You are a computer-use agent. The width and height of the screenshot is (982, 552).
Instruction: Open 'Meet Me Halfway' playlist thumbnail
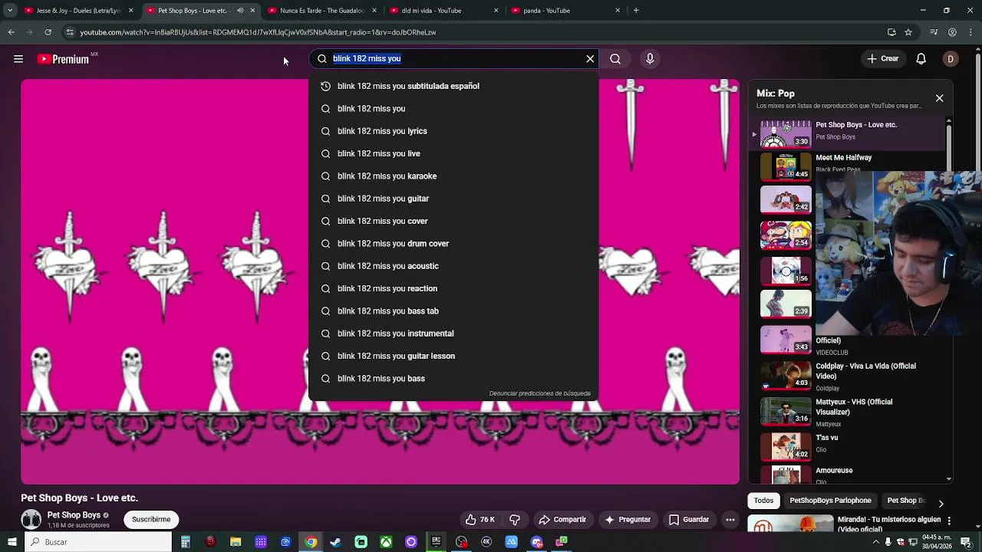[x=786, y=166]
